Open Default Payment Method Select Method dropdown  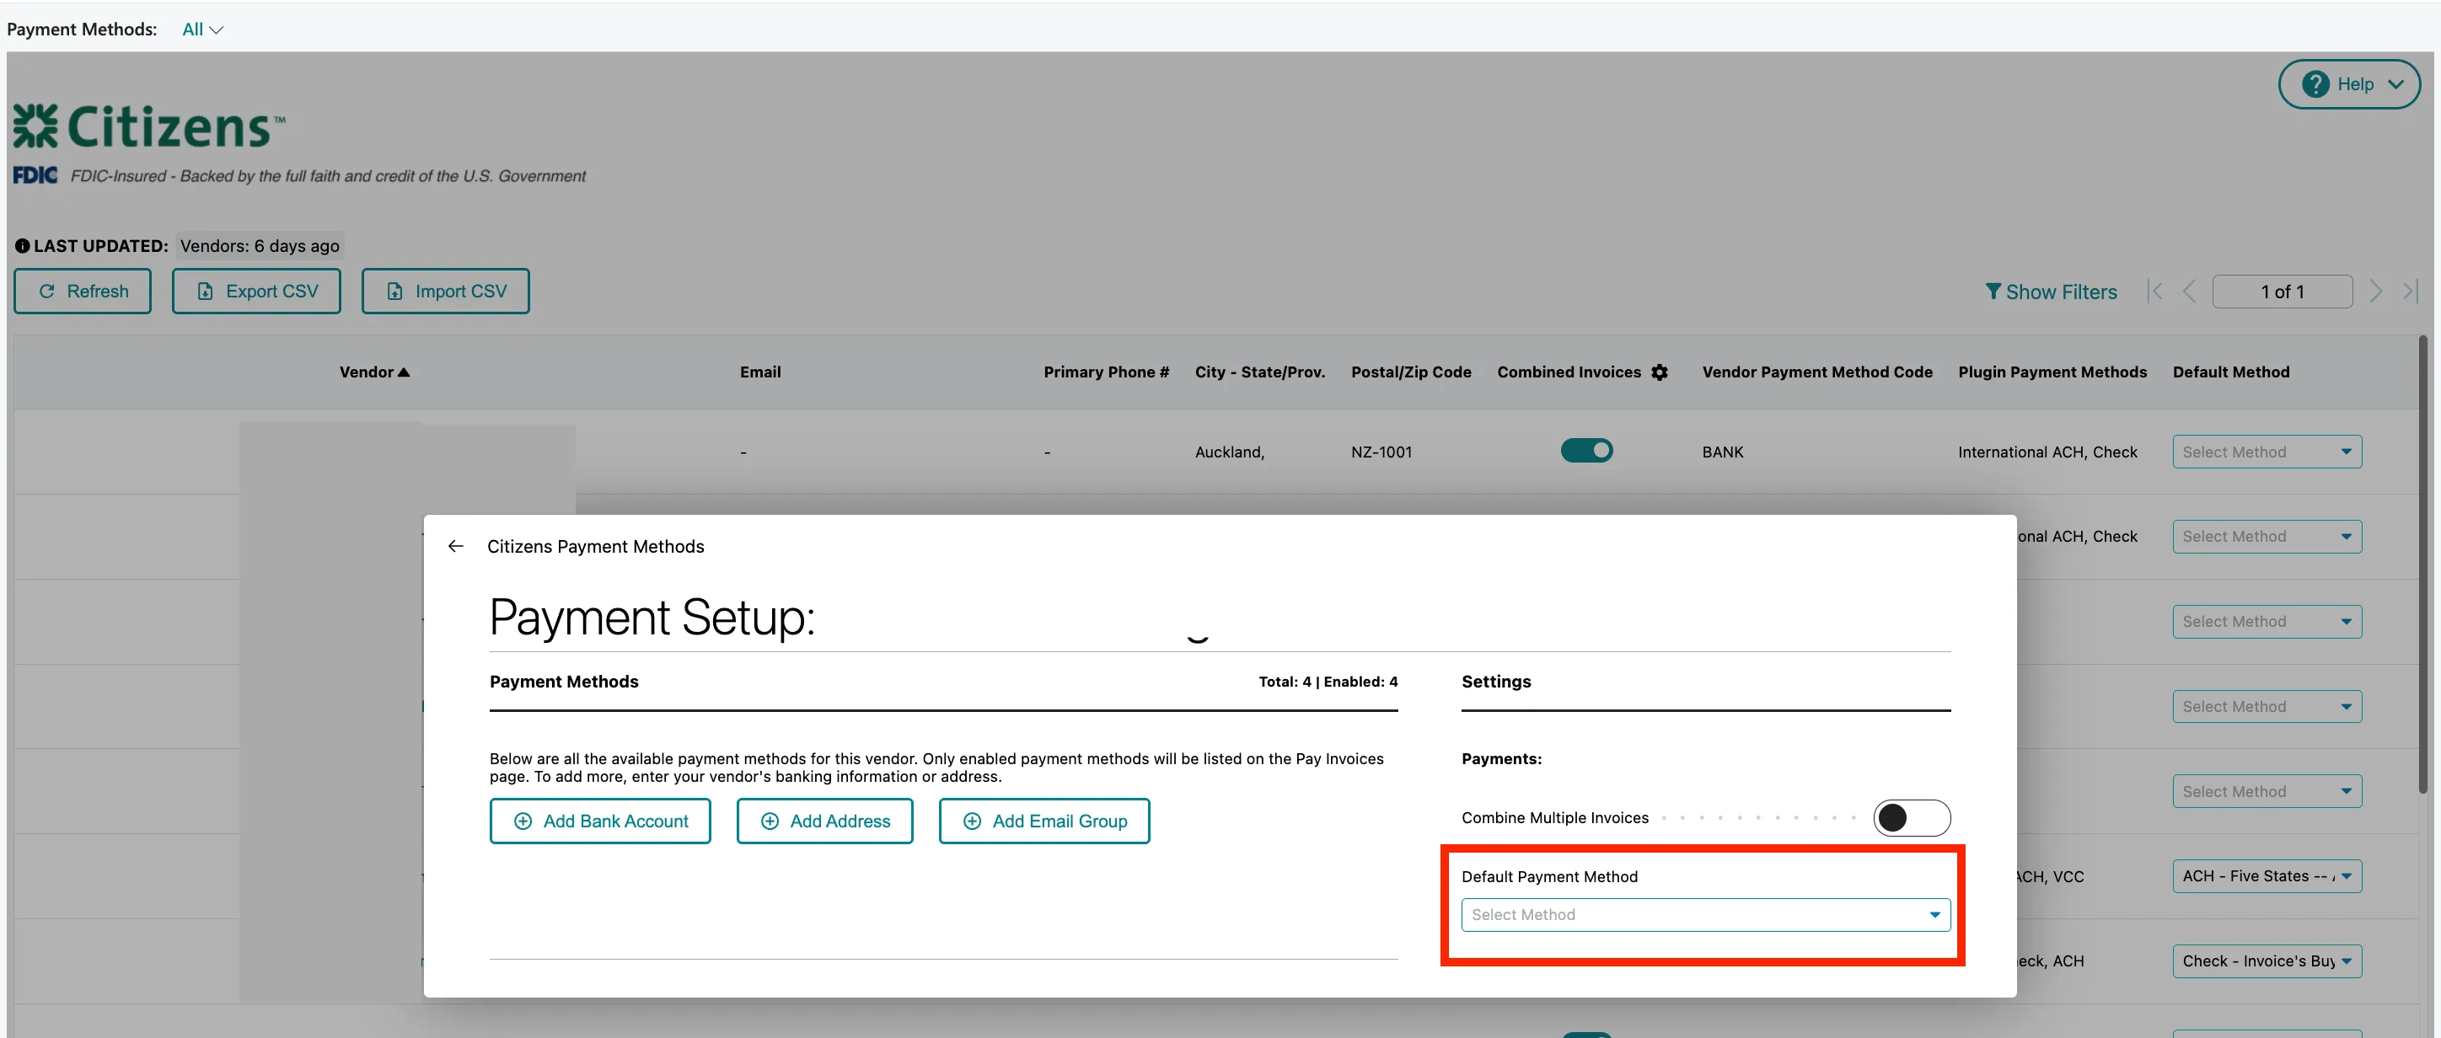coord(1704,915)
